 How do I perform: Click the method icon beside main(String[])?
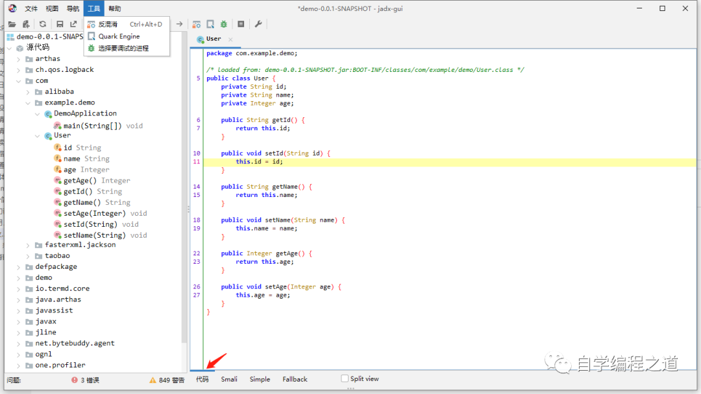pyautogui.click(x=57, y=126)
